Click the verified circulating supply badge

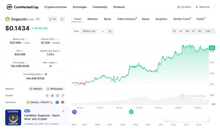pos(46,74)
